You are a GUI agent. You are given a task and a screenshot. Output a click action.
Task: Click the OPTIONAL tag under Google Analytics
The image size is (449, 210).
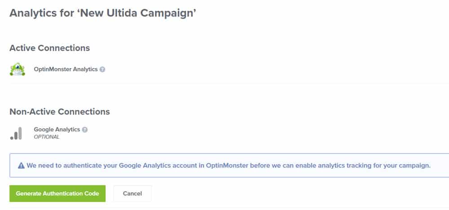click(47, 137)
